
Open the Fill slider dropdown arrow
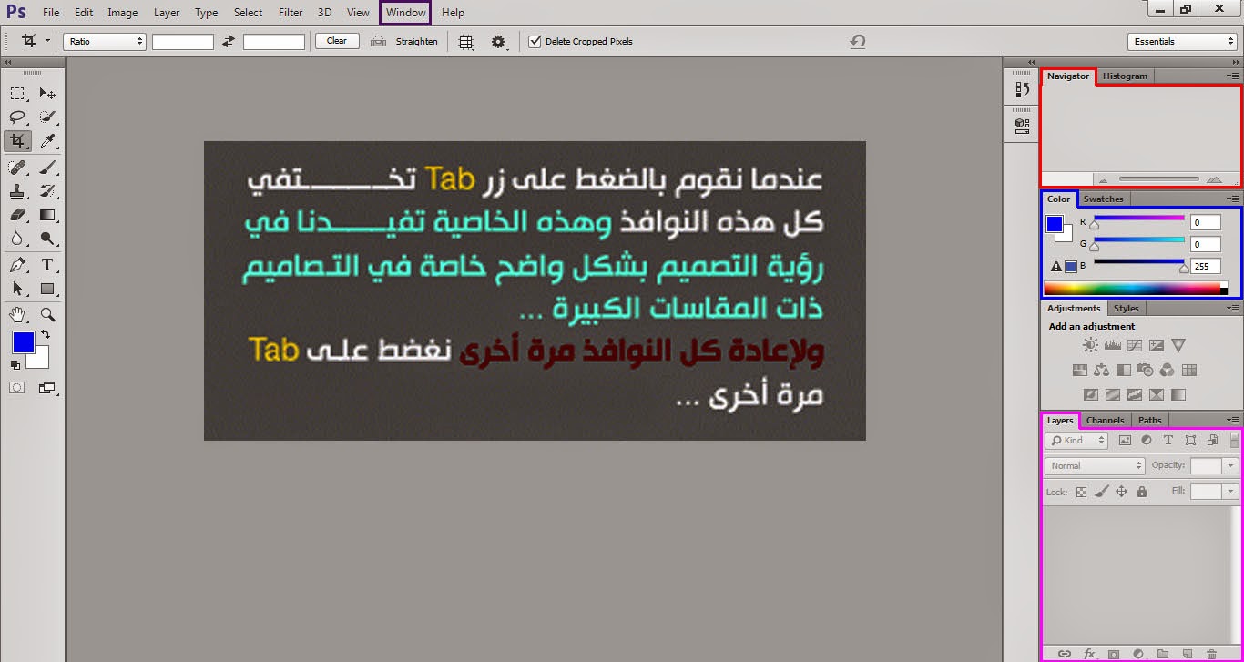1231,491
